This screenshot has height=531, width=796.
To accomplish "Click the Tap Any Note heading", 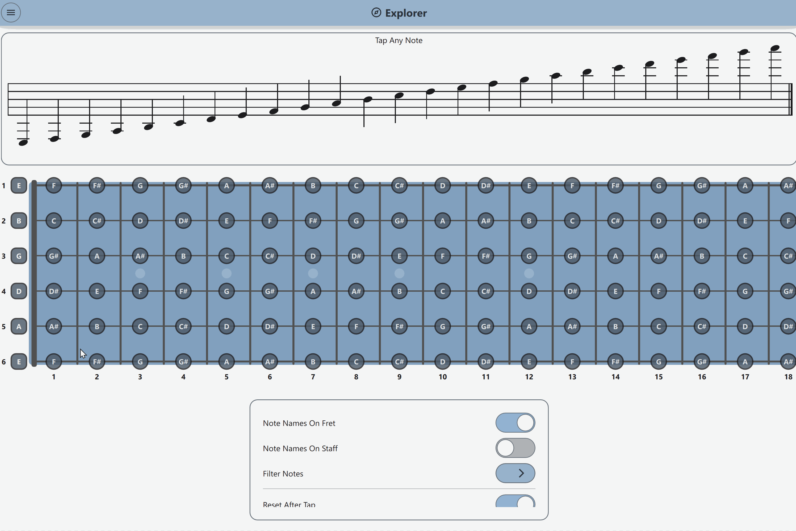I will [x=398, y=40].
